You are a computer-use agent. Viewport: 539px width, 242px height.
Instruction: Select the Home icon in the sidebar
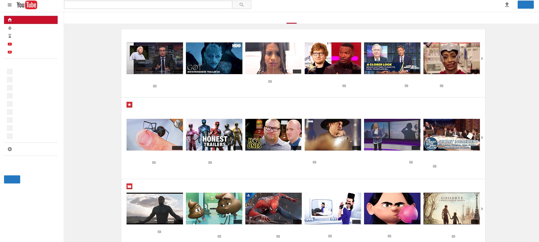[x=10, y=20]
